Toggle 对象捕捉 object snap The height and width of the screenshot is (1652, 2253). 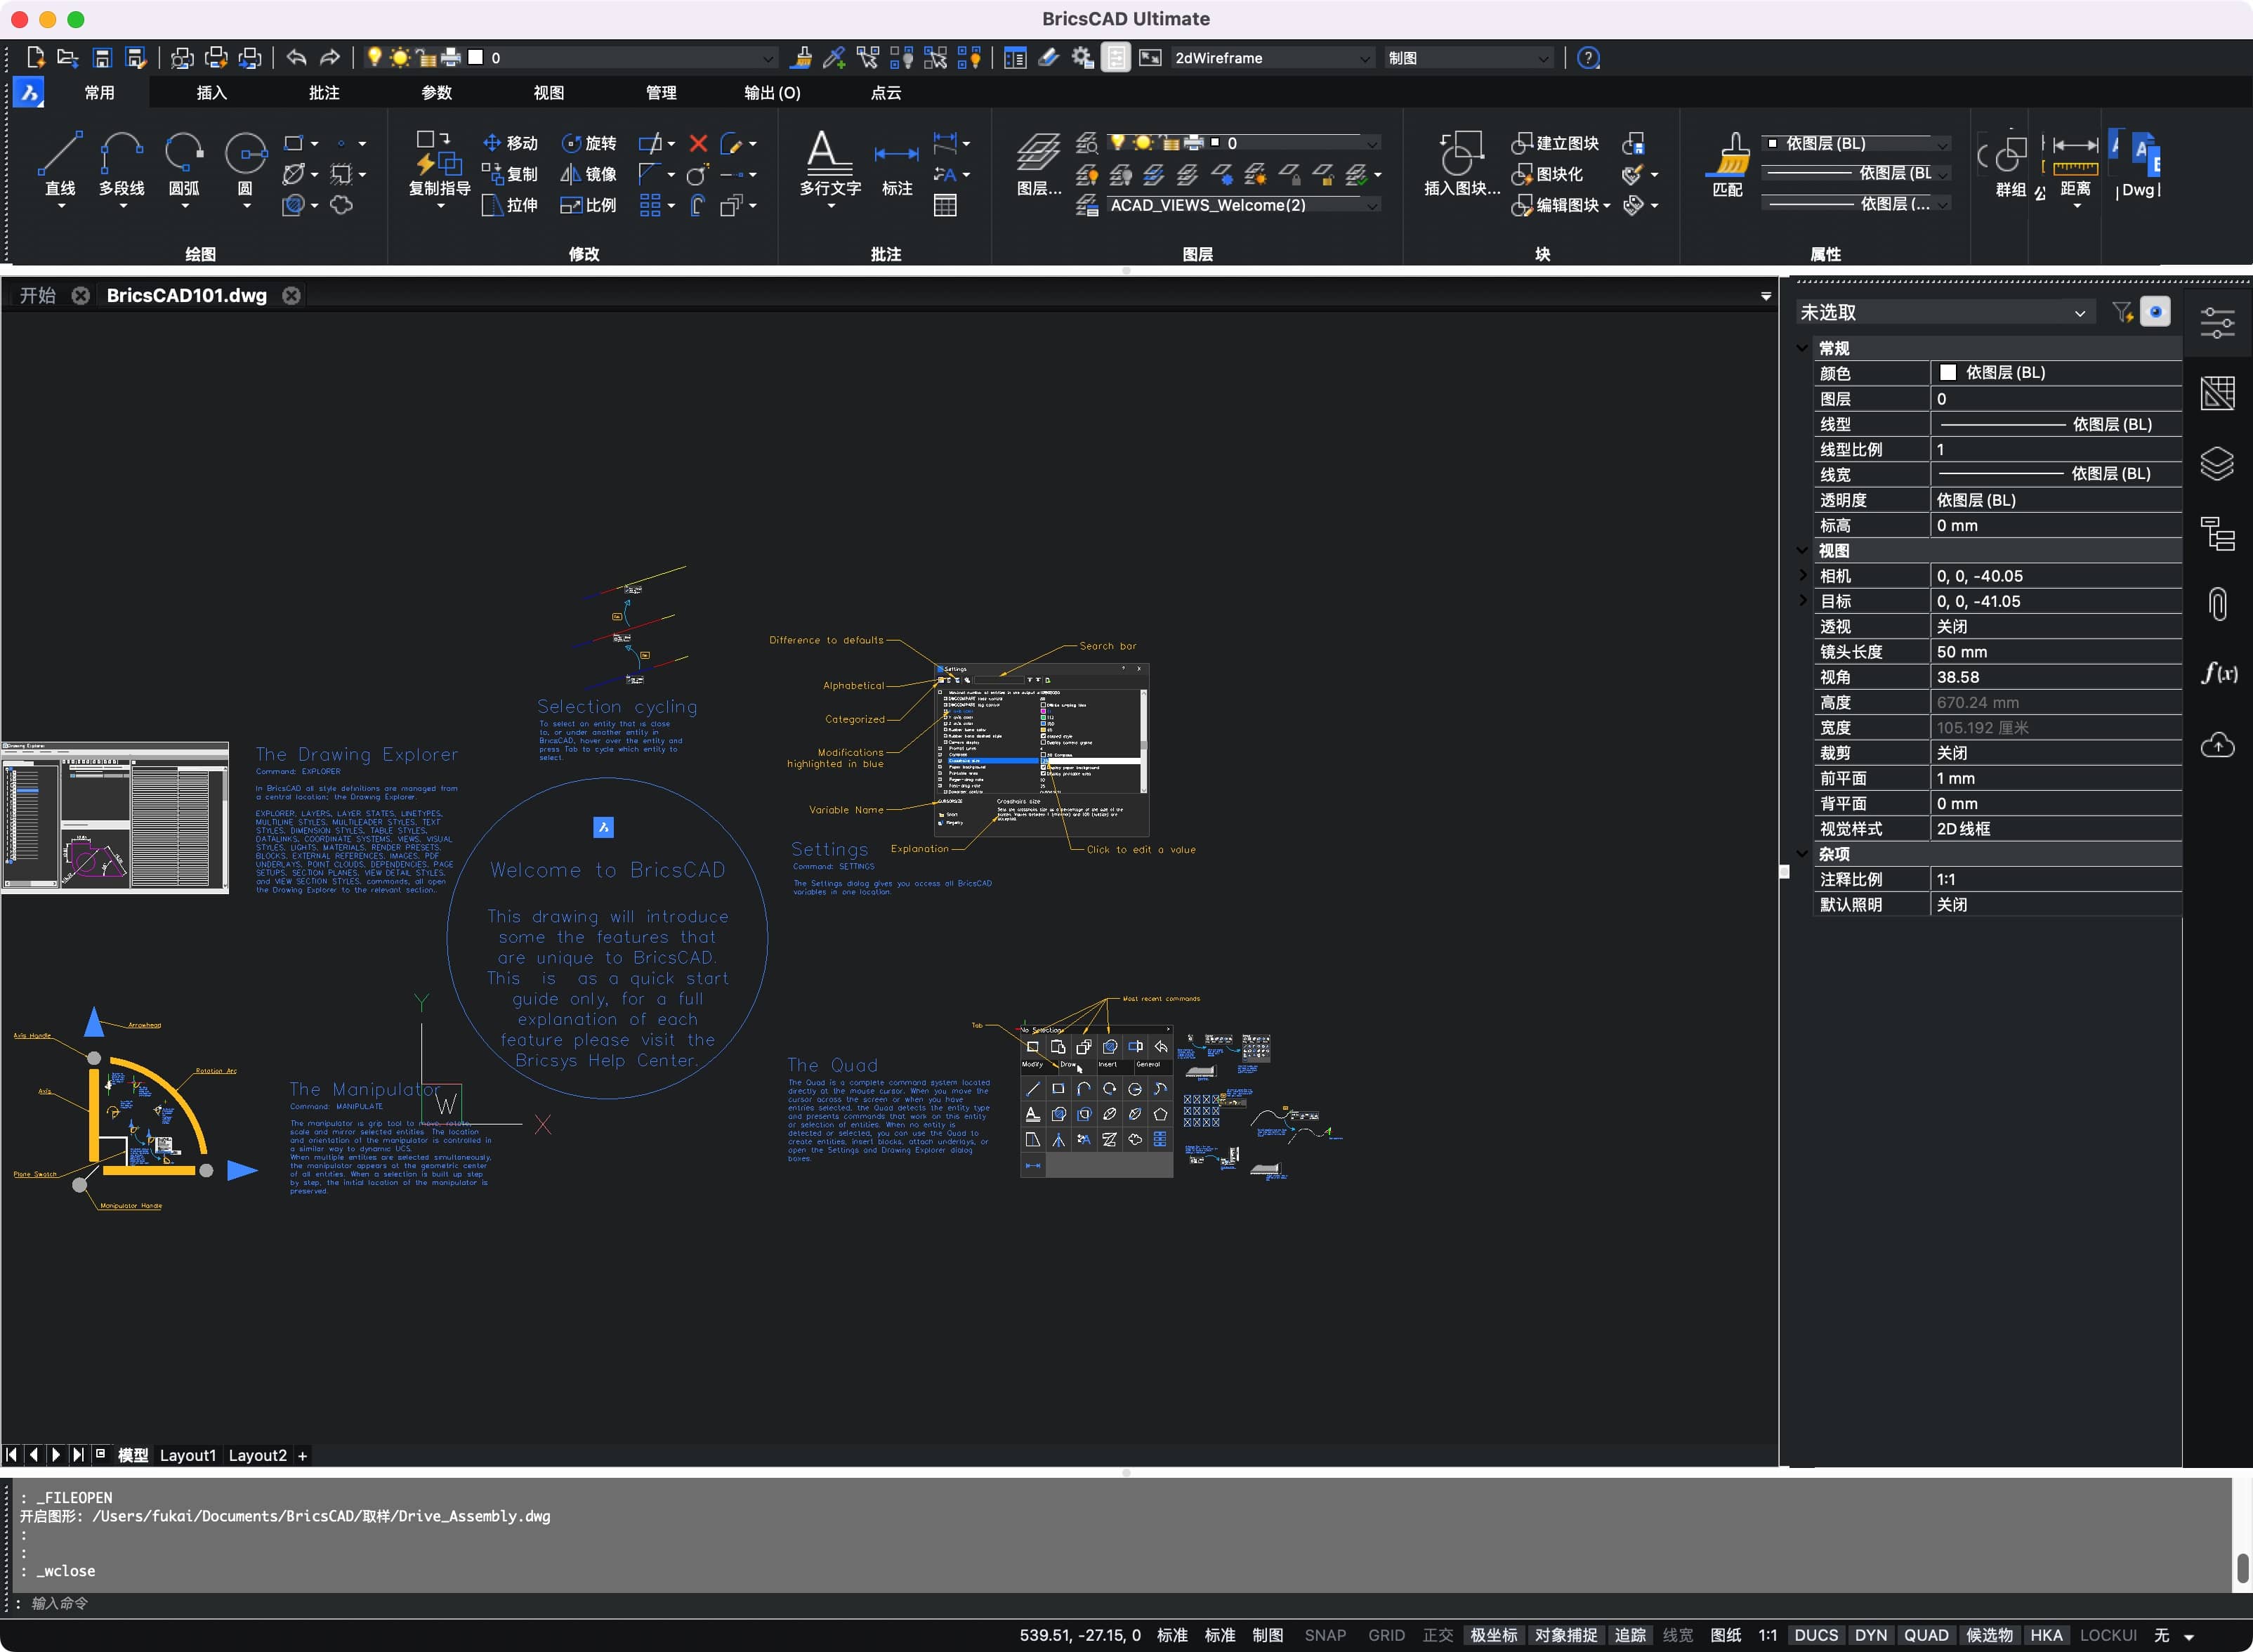(1566, 1635)
